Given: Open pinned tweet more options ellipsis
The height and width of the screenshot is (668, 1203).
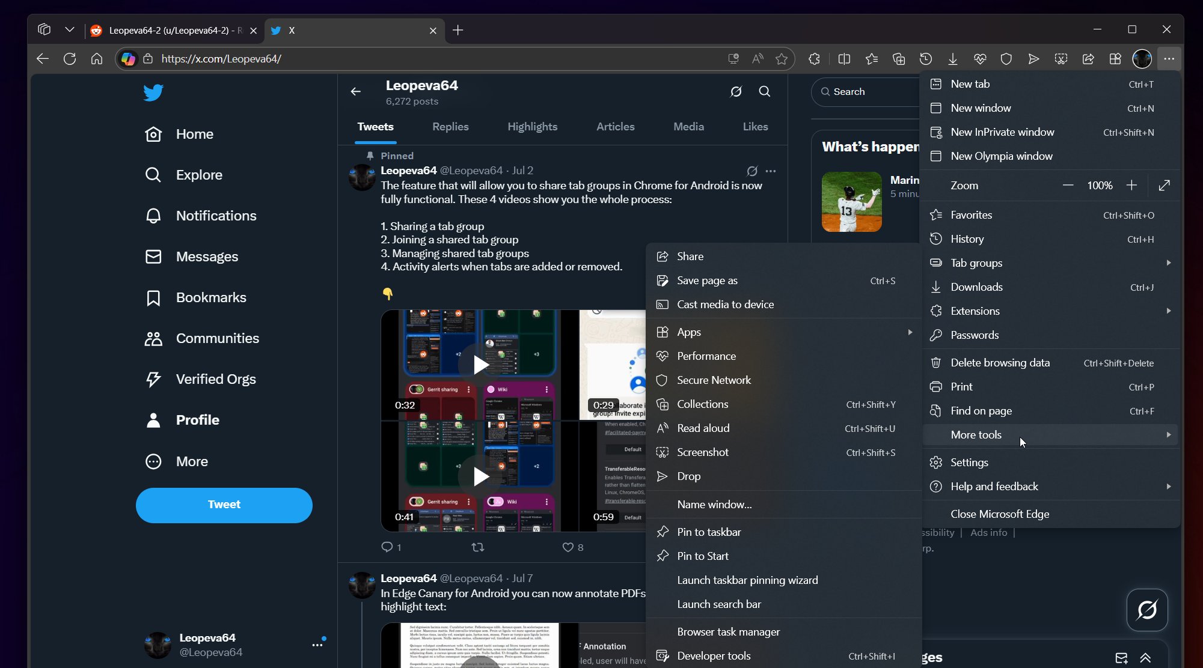Looking at the screenshot, I should coord(771,171).
